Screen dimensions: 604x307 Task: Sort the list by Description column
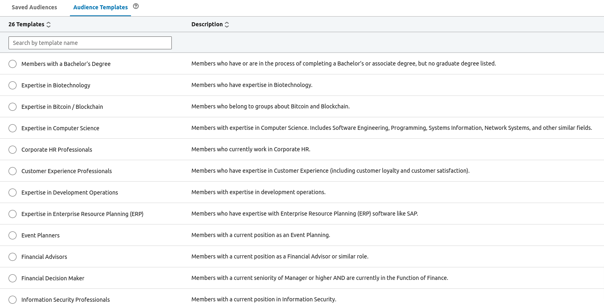[x=226, y=24]
